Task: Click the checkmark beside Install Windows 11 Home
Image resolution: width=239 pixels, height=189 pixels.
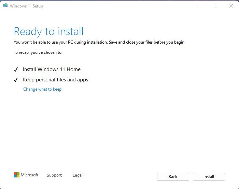Action: 16,69
